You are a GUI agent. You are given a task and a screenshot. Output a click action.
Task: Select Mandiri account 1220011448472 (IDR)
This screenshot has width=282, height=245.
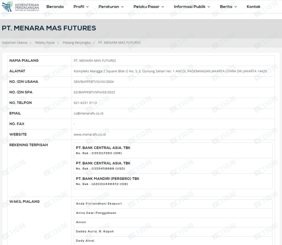[102, 184]
